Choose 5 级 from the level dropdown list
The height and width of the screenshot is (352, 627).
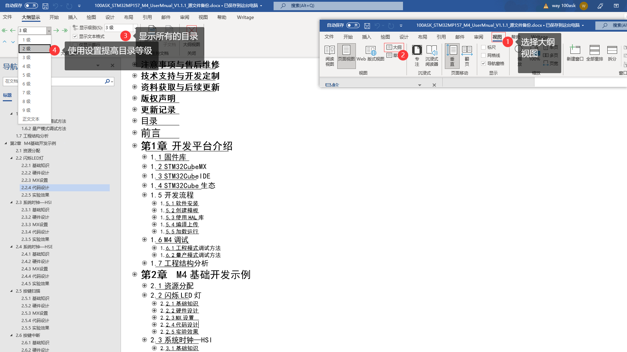(x=35, y=75)
